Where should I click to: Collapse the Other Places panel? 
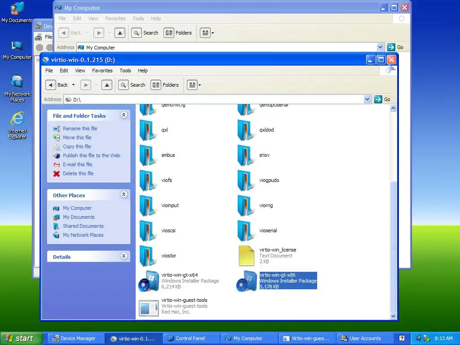click(x=124, y=195)
